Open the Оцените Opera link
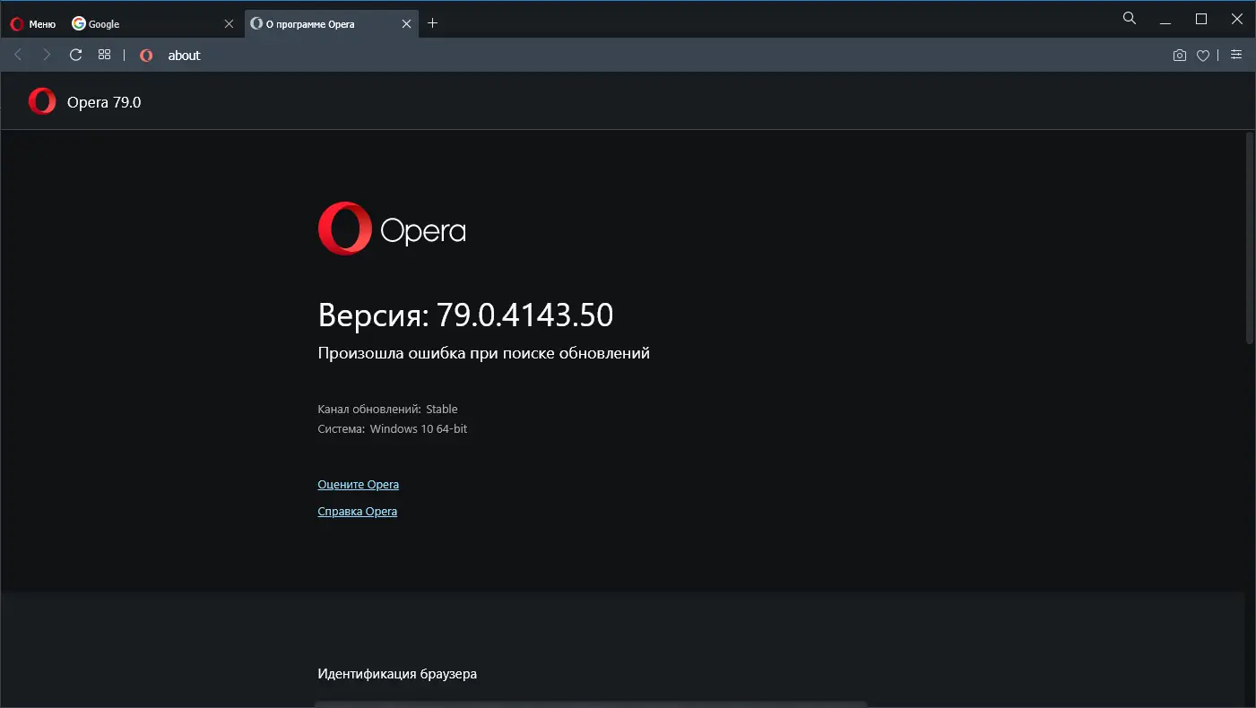The height and width of the screenshot is (708, 1256). 358,484
